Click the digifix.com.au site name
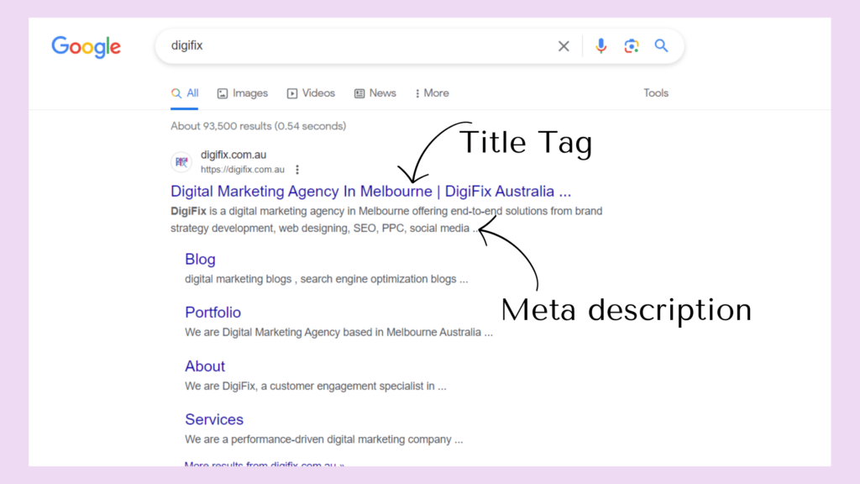The height and width of the screenshot is (484, 860). coord(233,155)
